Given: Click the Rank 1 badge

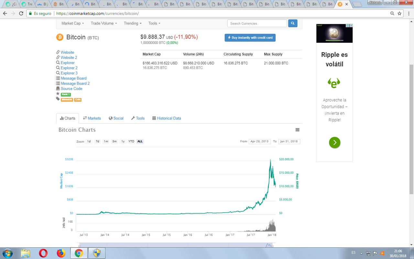Looking at the screenshot, I should [x=66, y=94].
